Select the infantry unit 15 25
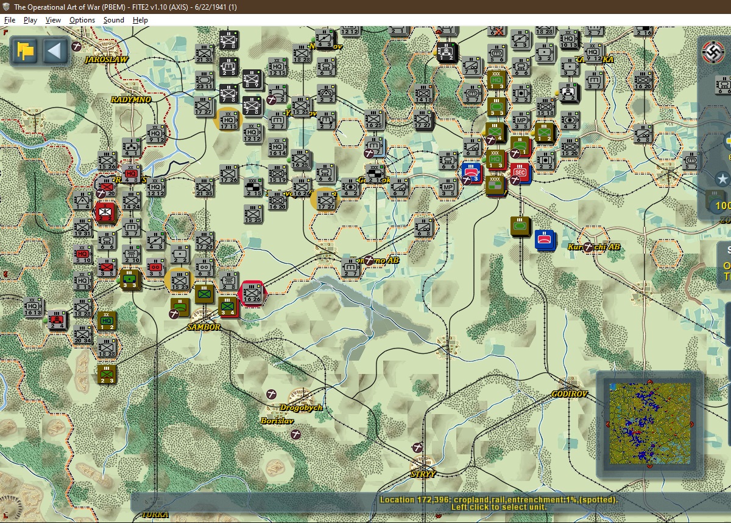Screen dimensions: 731x523 point(253,213)
